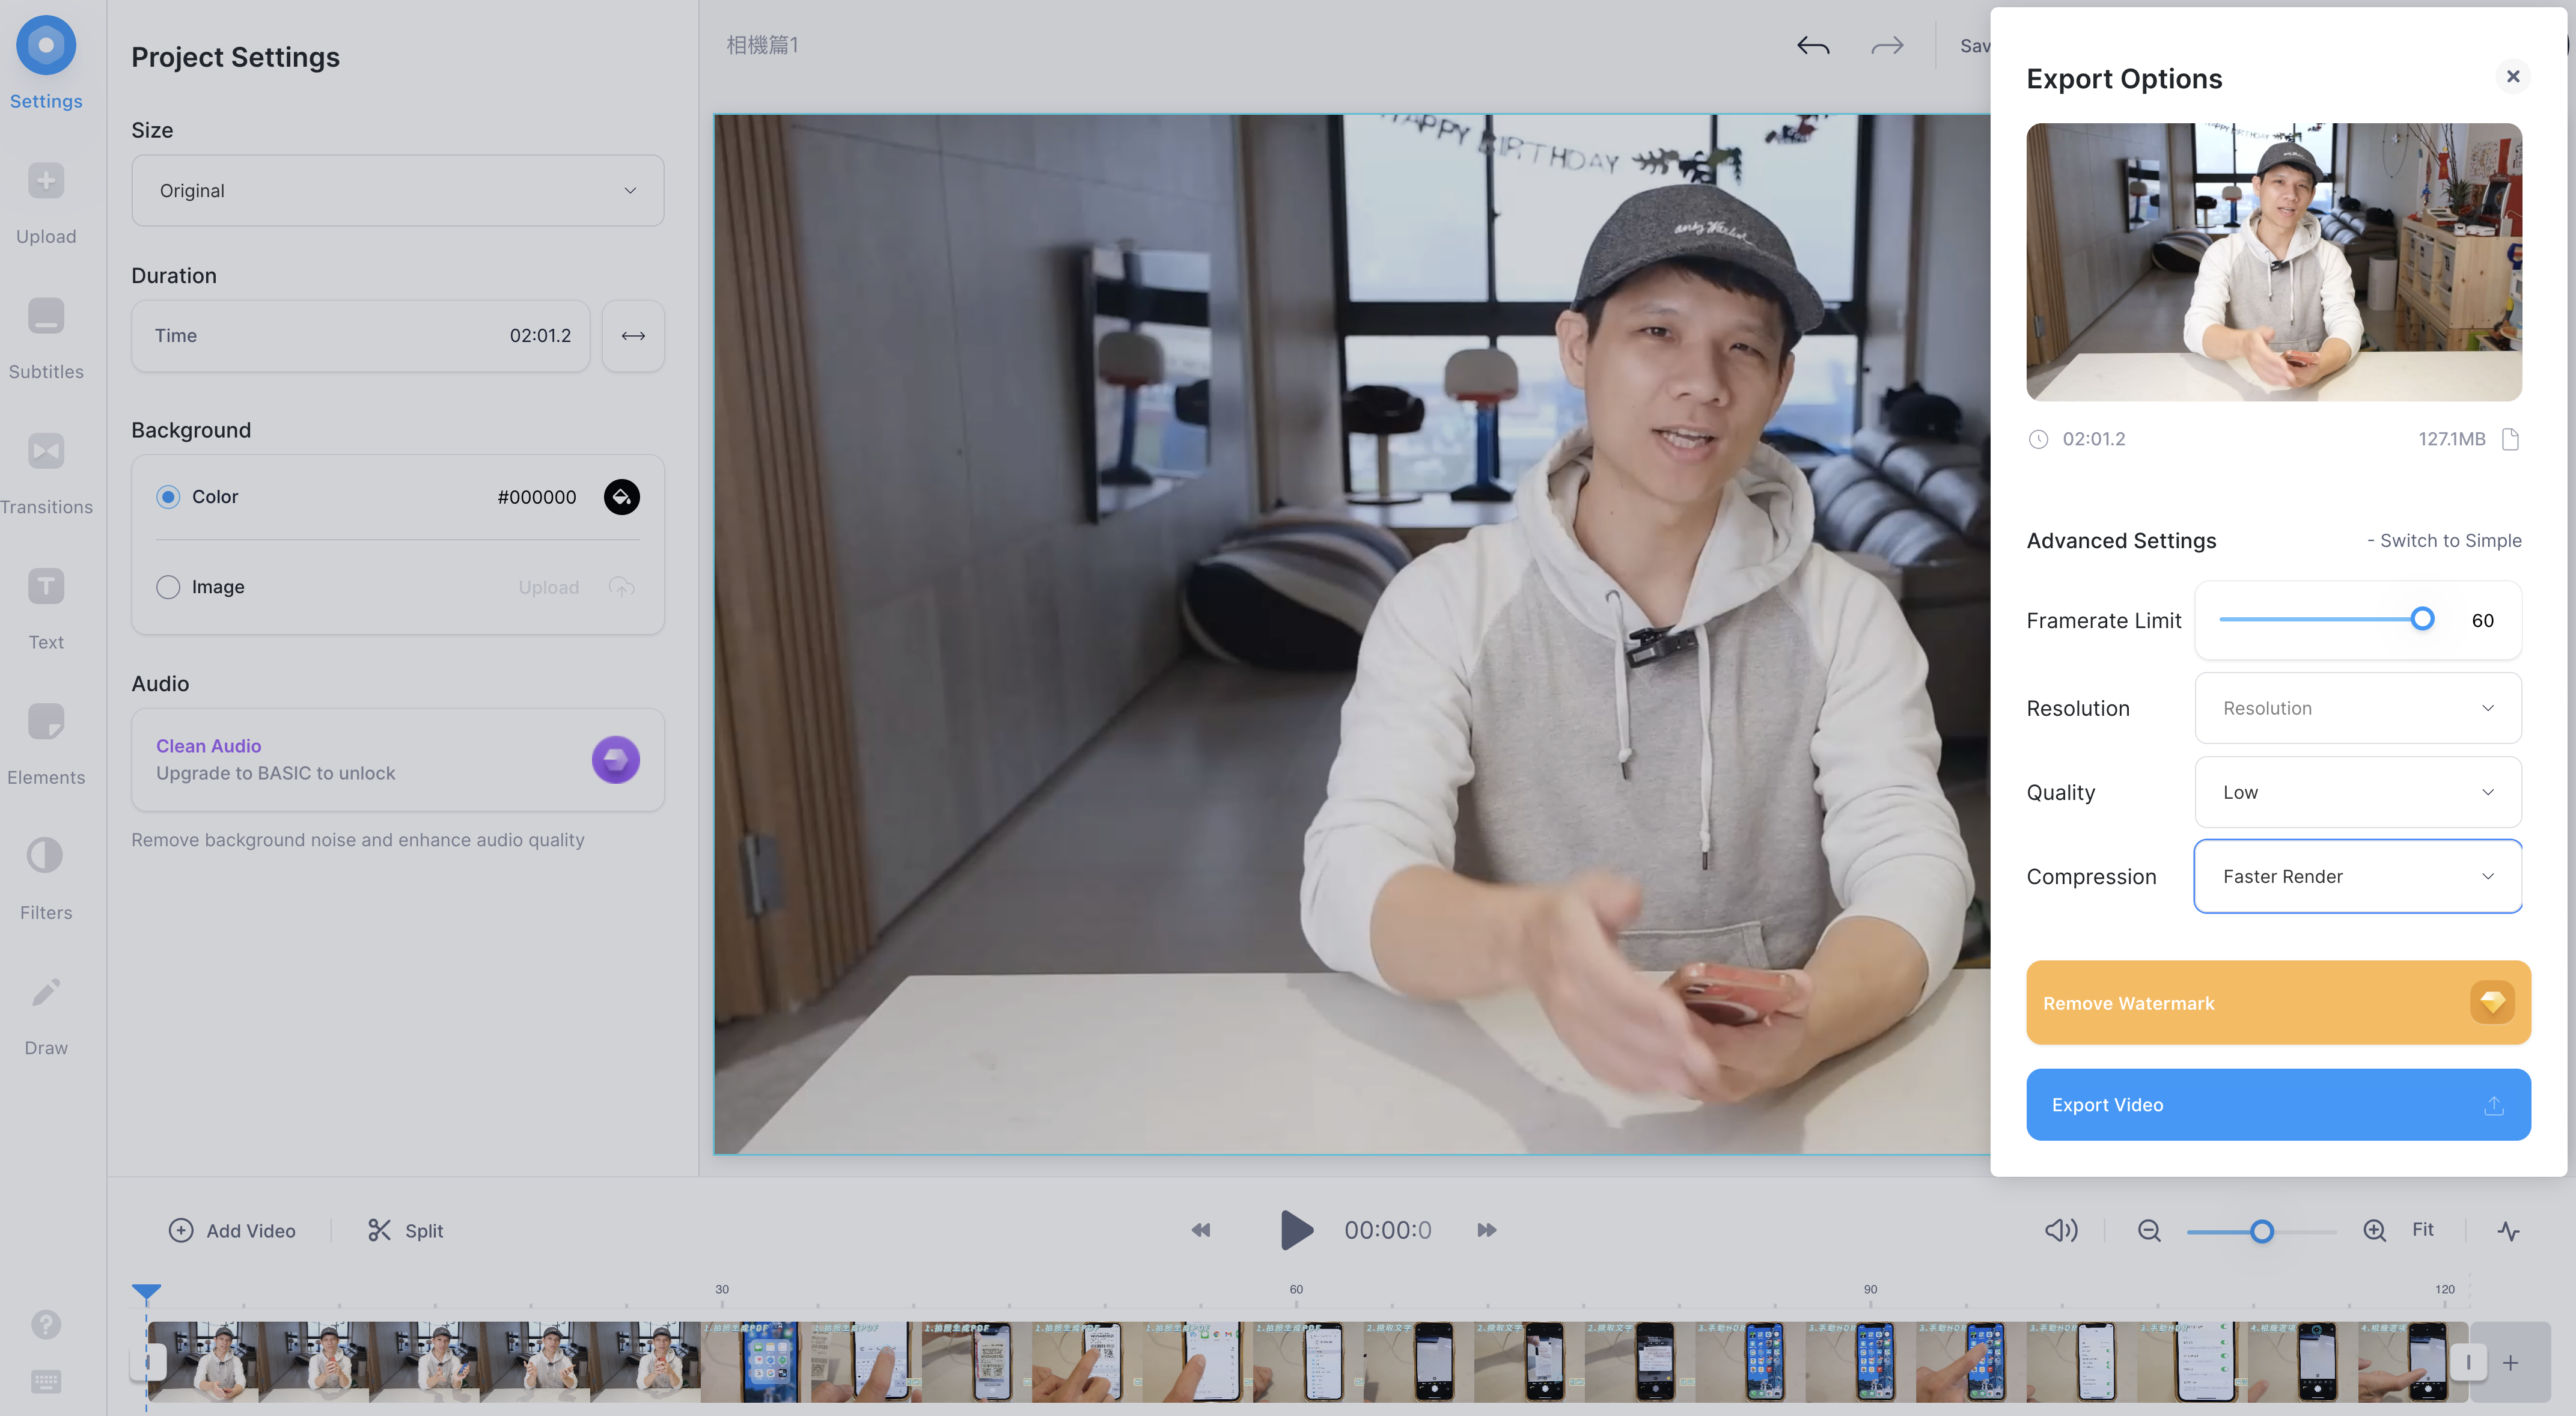Click the timeline zoom in magnifier
Viewport: 2576px width, 1416px height.
coord(2374,1230)
